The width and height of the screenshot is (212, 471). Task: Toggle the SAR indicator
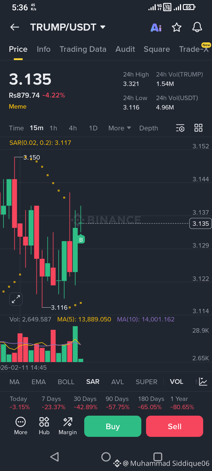click(93, 382)
